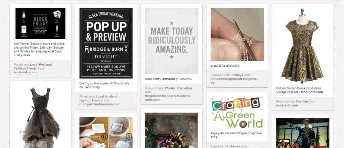Open the numbered craft steps collage pin
The image size is (344, 148).
point(106,133)
